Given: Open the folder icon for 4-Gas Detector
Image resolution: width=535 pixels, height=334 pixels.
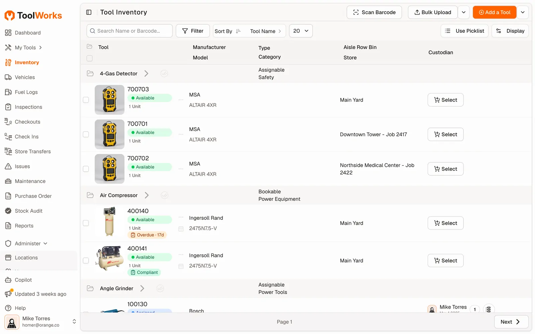Looking at the screenshot, I should pyautogui.click(x=90, y=73).
